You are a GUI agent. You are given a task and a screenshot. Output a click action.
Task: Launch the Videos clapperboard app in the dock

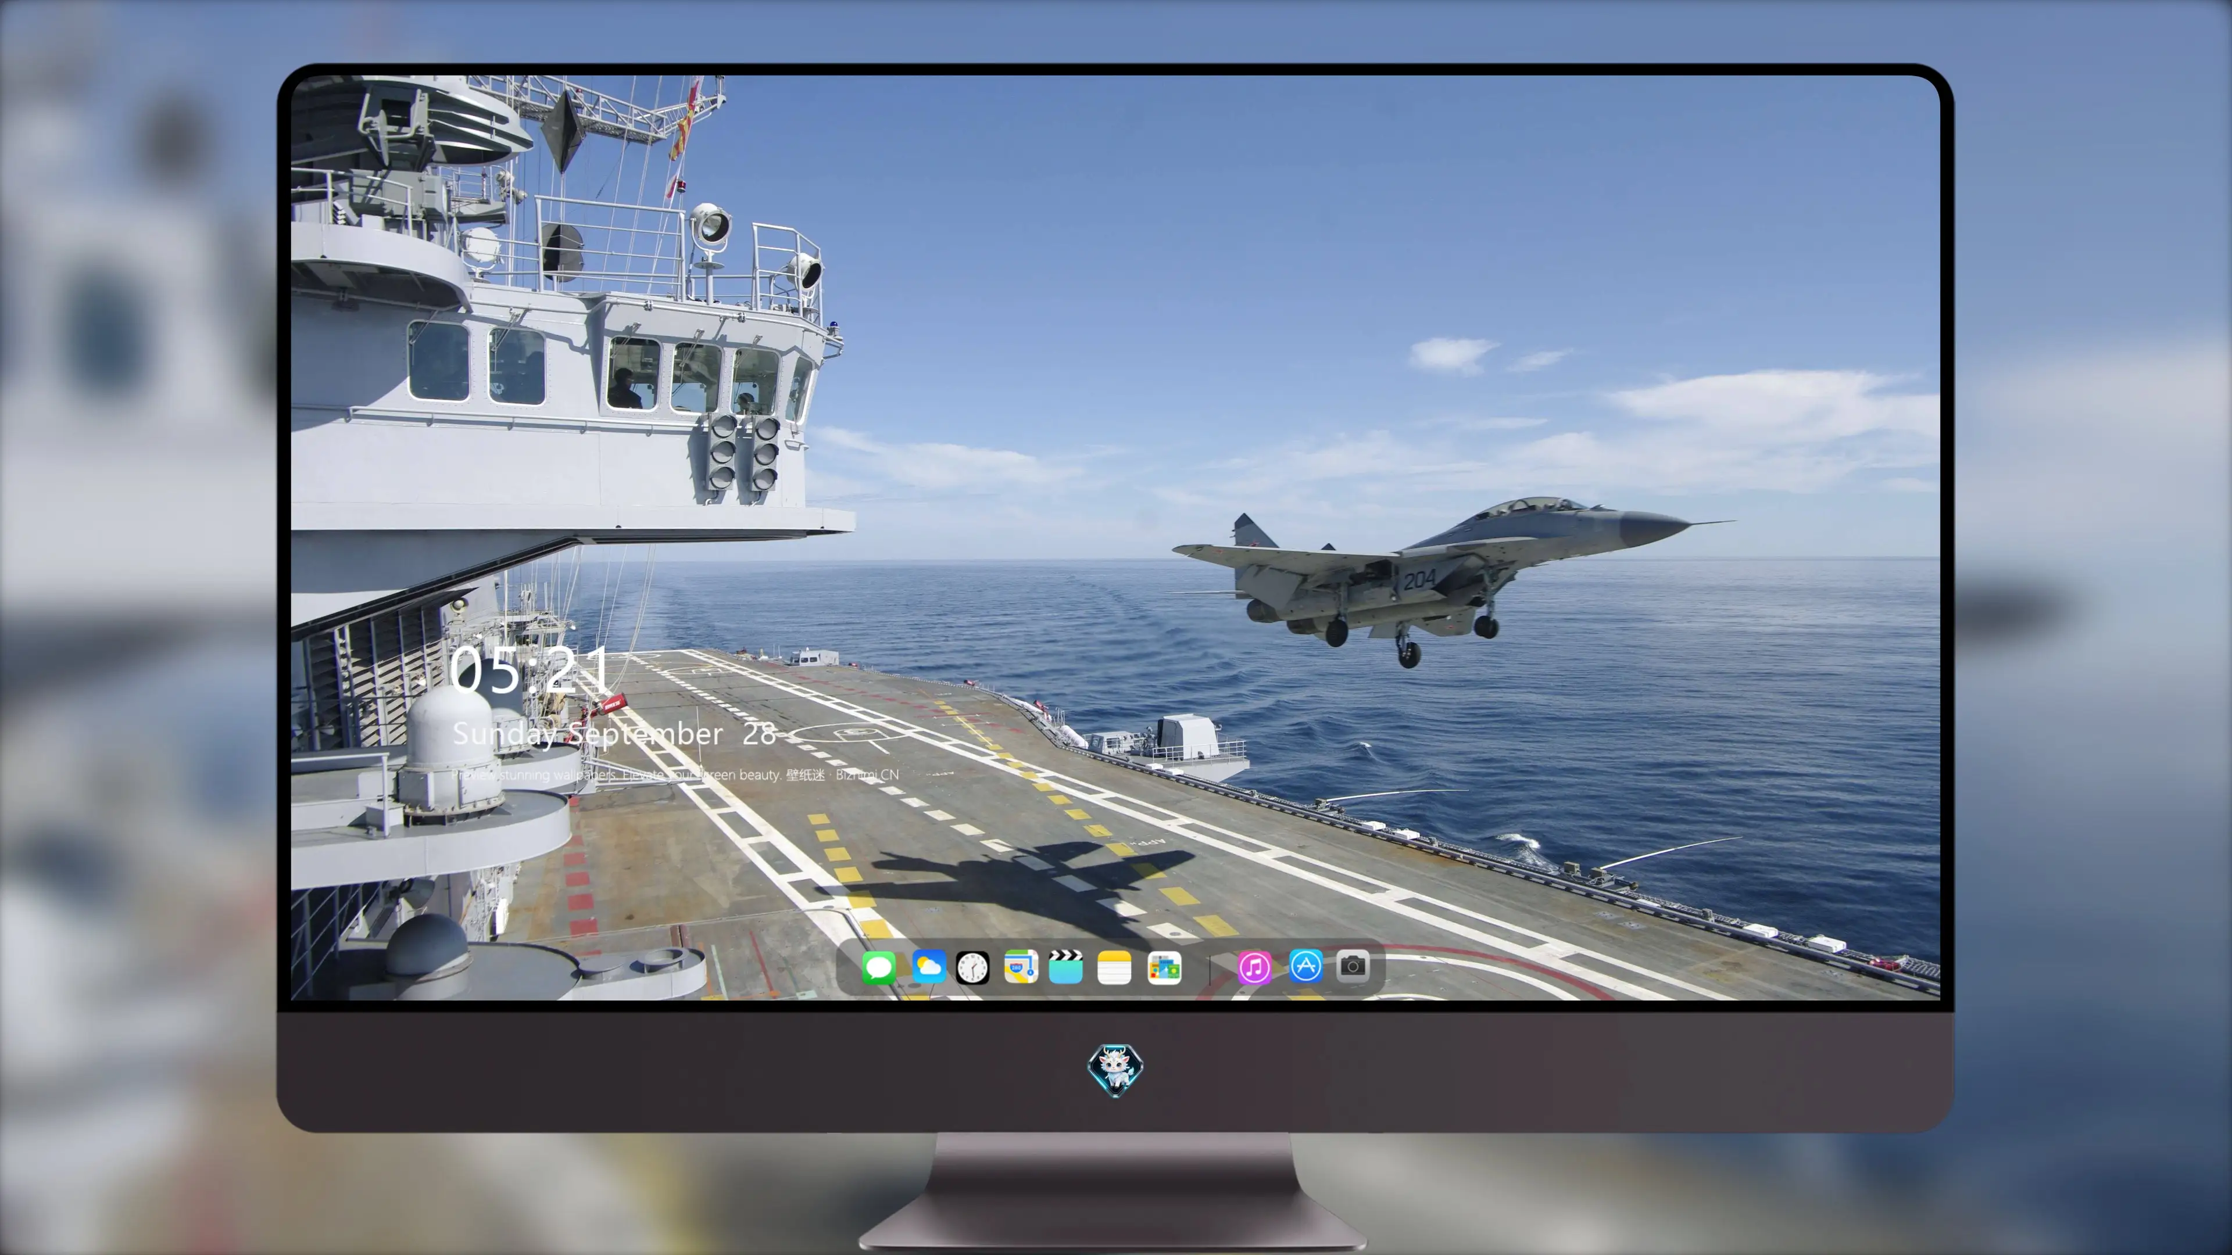(1066, 967)
